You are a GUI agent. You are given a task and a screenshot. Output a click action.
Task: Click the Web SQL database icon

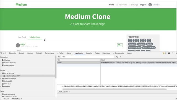point(3,84)
